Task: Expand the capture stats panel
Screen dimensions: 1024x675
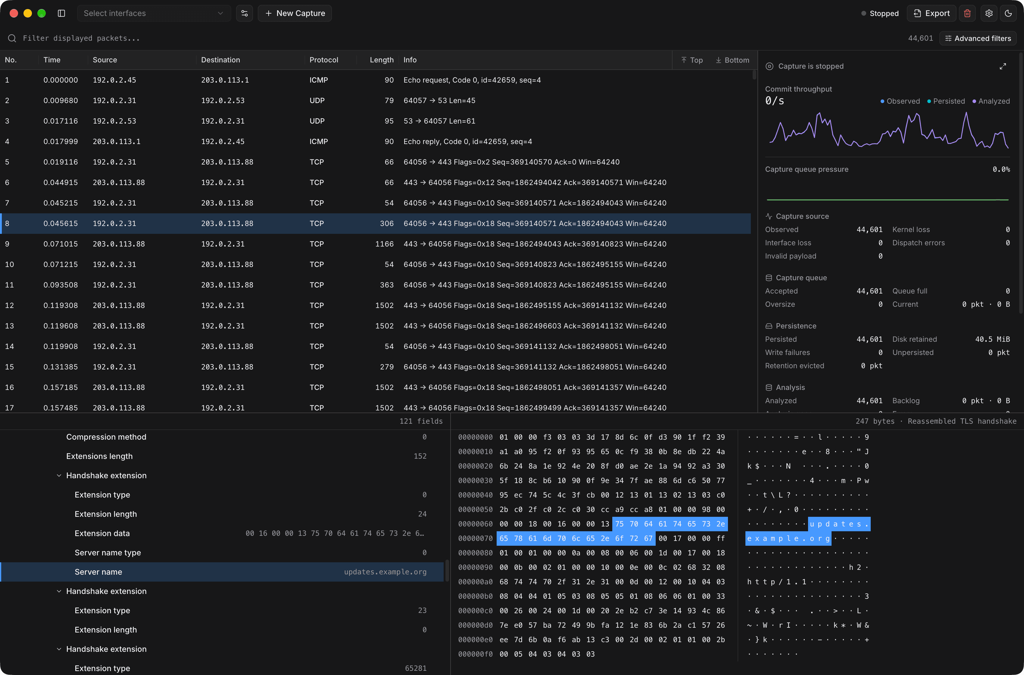Action: tap(1003, 66)
